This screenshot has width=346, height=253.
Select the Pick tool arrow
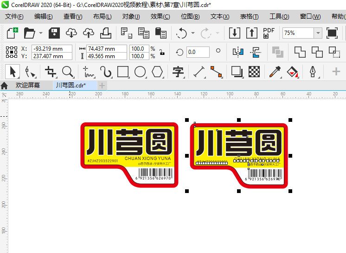13,72
